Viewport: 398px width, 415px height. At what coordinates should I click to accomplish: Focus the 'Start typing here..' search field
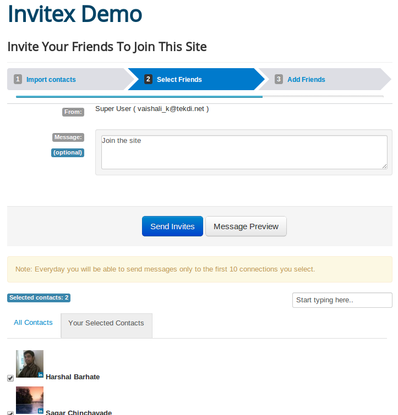coord(342,300)
